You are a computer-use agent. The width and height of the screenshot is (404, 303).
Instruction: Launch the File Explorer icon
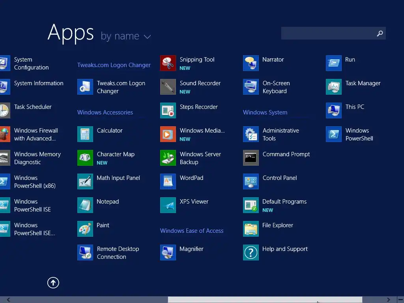pos(251,229)
